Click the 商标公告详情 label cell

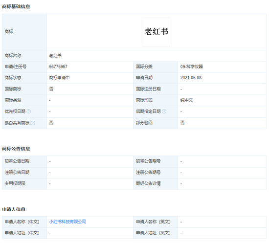pos(156,184)
